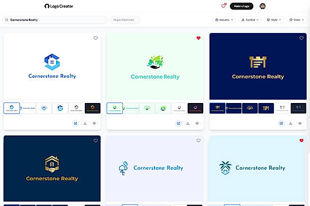The height and width of the screenshot is (206, 310).
Task: Open the flamingo Cornerstone Realty logo preview
Action: point(155,168)
